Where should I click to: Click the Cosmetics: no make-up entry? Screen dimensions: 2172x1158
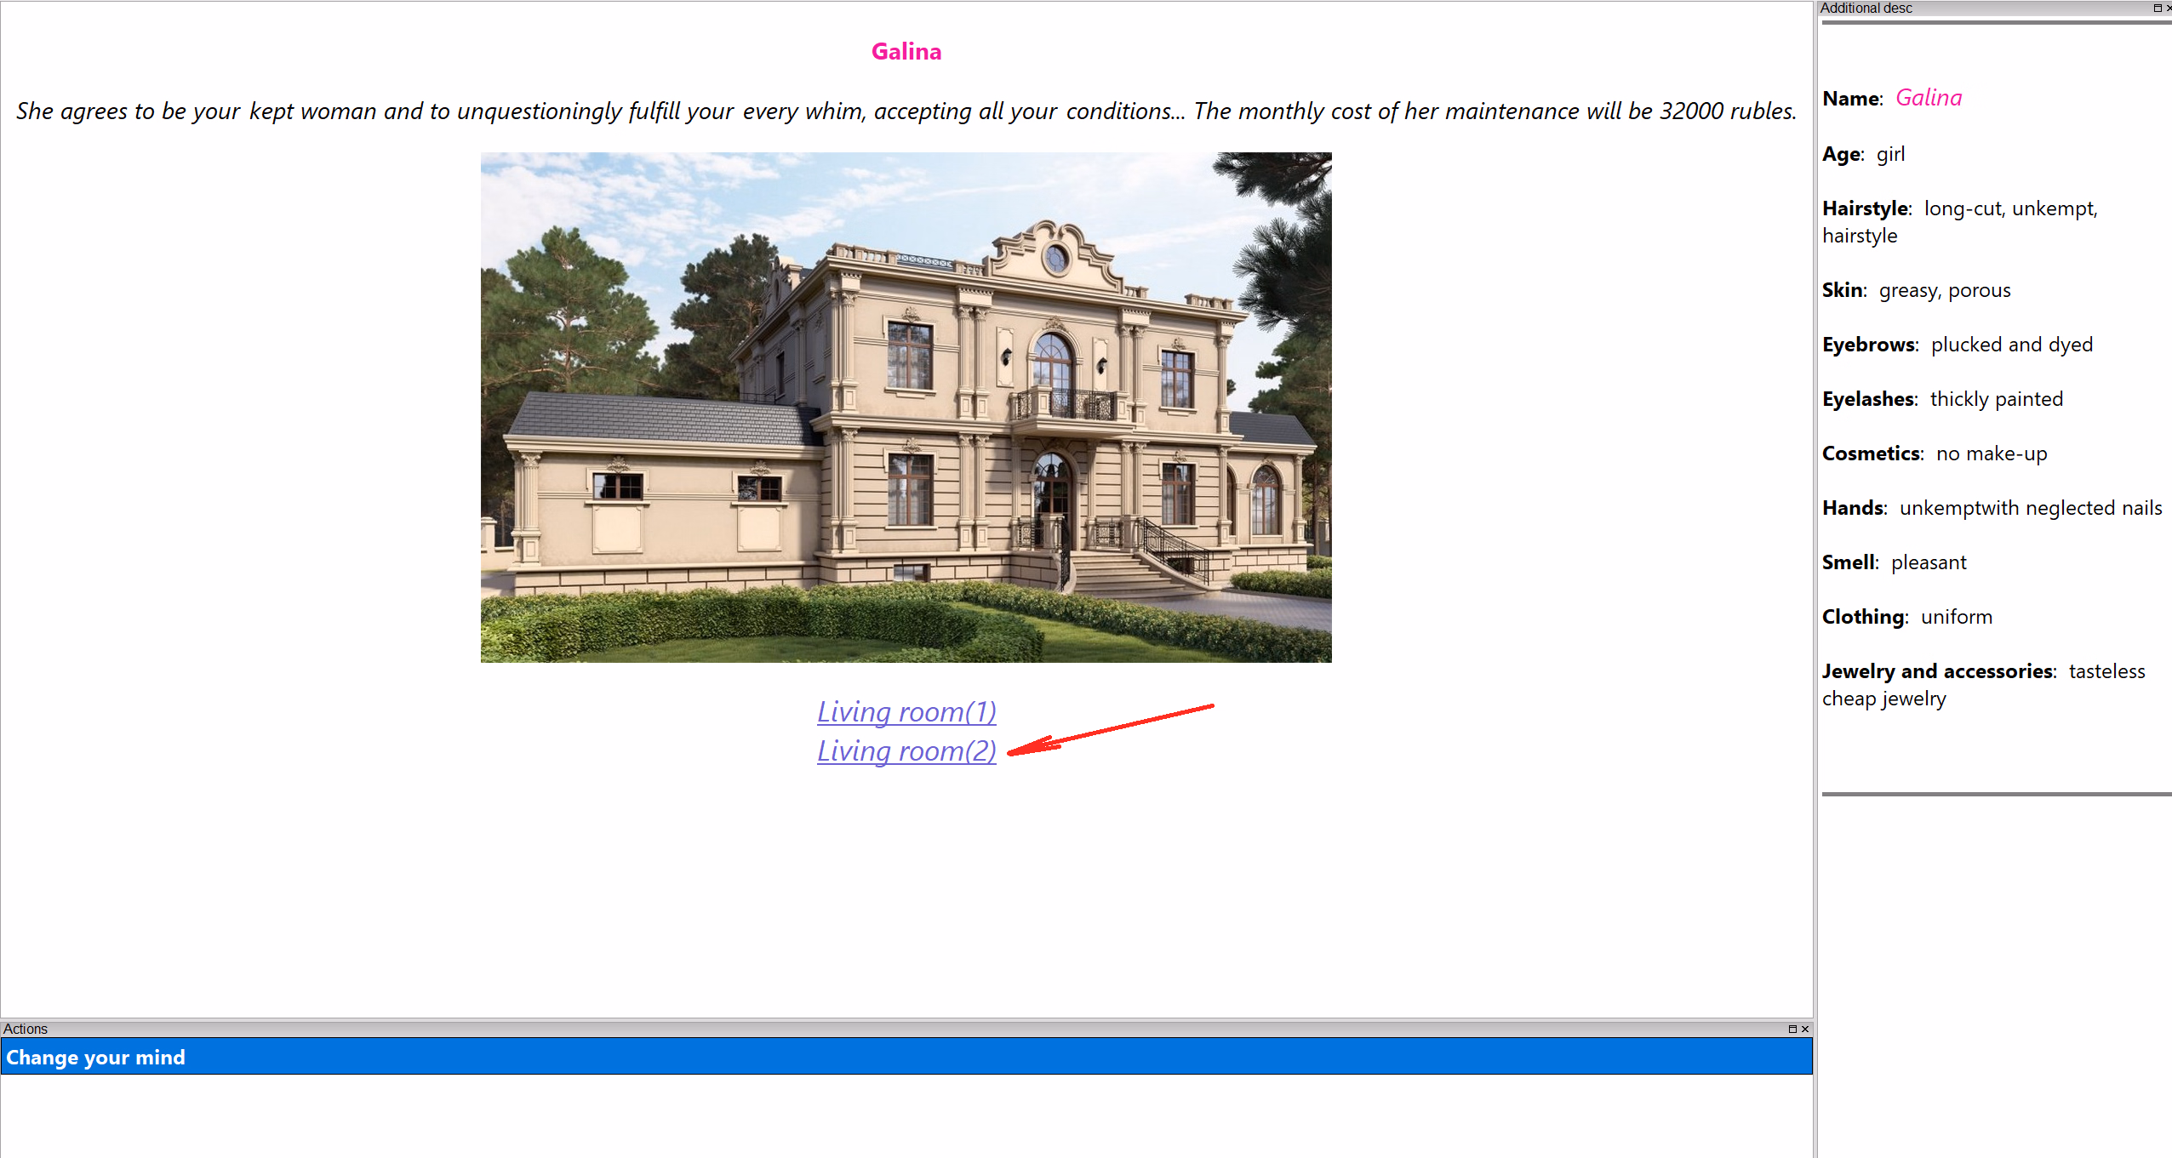click(x=1934, y=454)
